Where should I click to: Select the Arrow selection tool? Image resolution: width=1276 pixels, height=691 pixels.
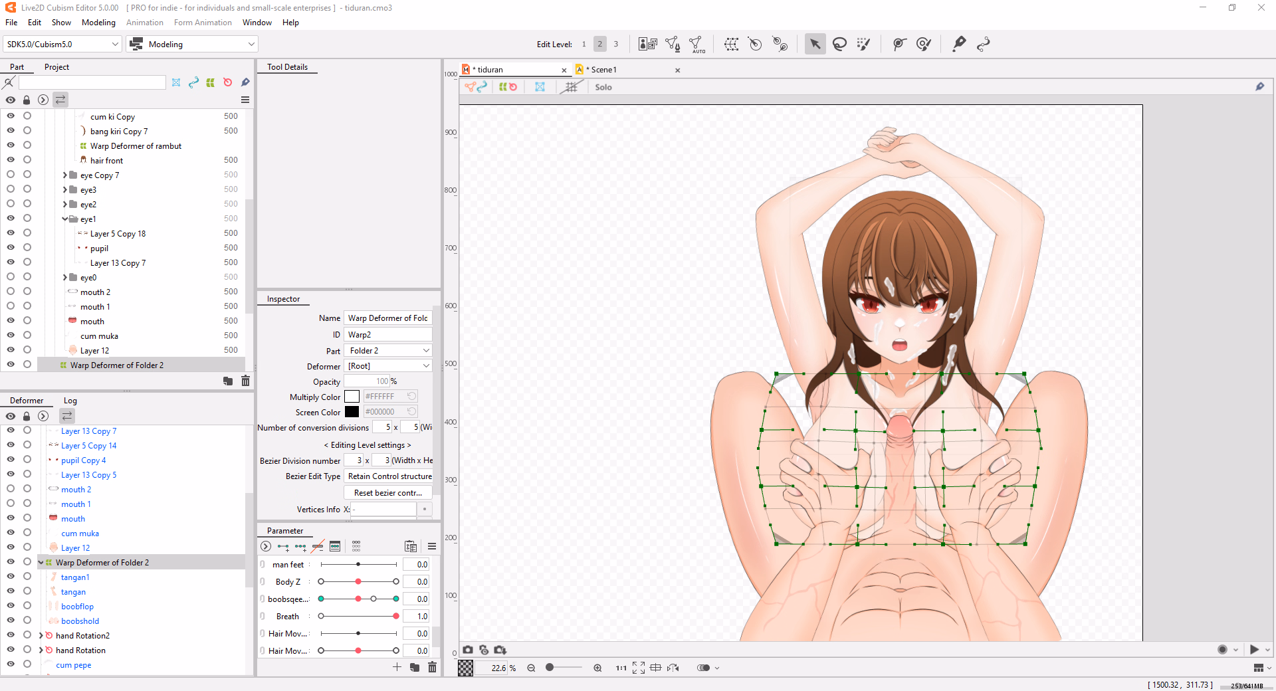(x=815, y=45)
